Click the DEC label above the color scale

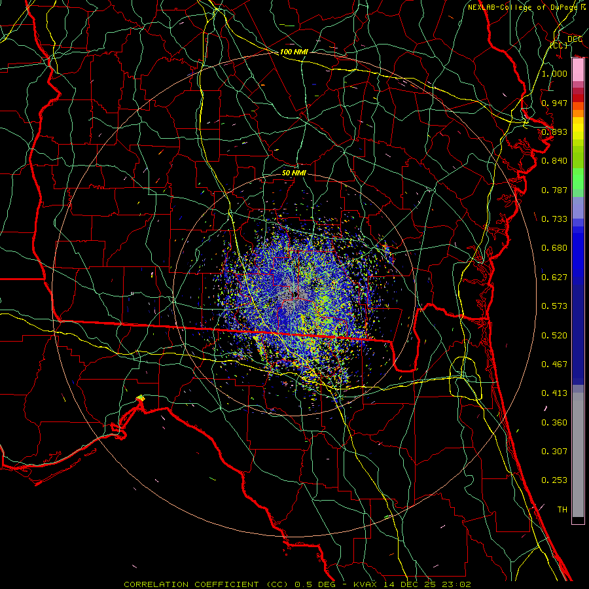click(x=575, y=39)
